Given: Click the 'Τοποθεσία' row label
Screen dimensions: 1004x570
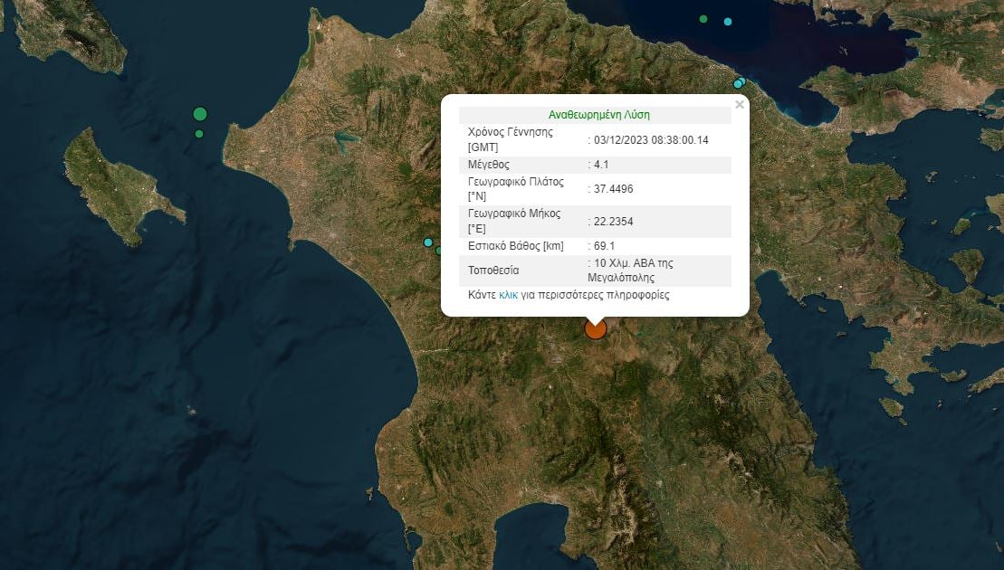Looking at the screenshot, I should click(493, 271).
